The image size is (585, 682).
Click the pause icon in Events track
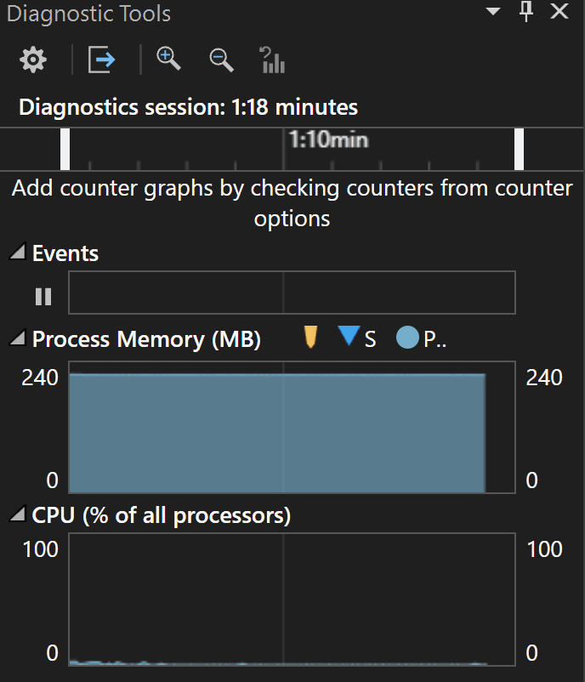coord(43,297)
